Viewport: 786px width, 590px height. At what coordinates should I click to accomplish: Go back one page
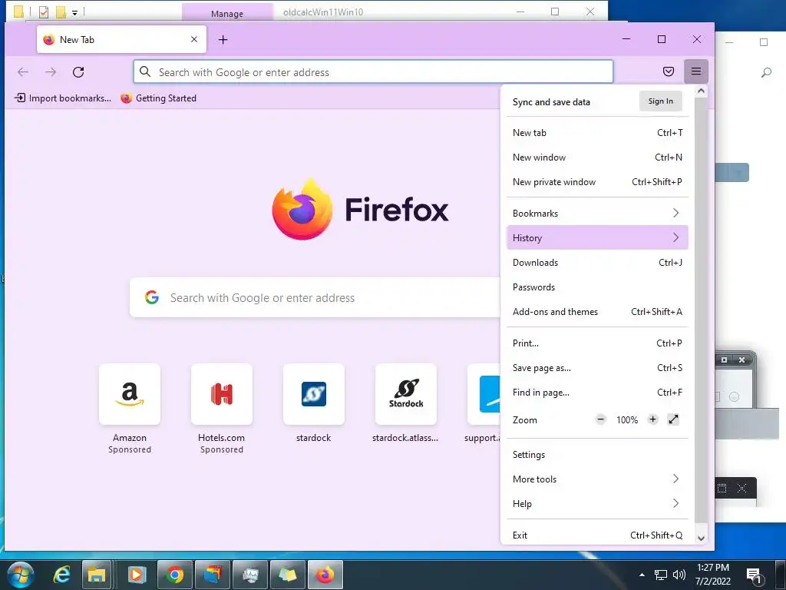pyautogui.click(x=23, y=71)
